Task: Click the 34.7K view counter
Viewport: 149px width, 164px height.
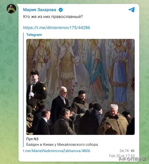Action: point(124,151)
